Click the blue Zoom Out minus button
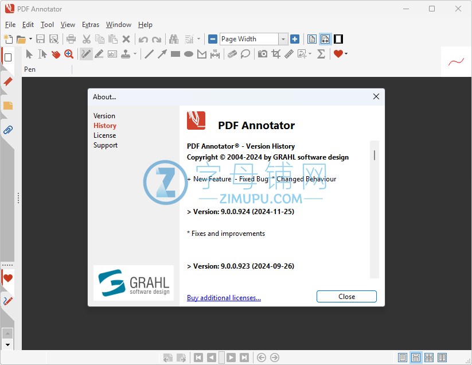 point(213,39)
